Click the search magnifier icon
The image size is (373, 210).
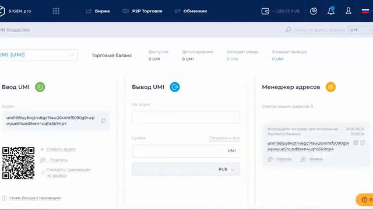(288, 30)
